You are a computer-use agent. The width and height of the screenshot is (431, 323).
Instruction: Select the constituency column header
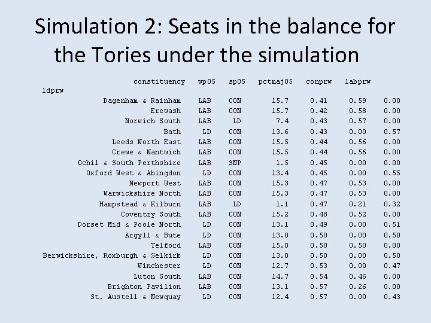[159, 80]
